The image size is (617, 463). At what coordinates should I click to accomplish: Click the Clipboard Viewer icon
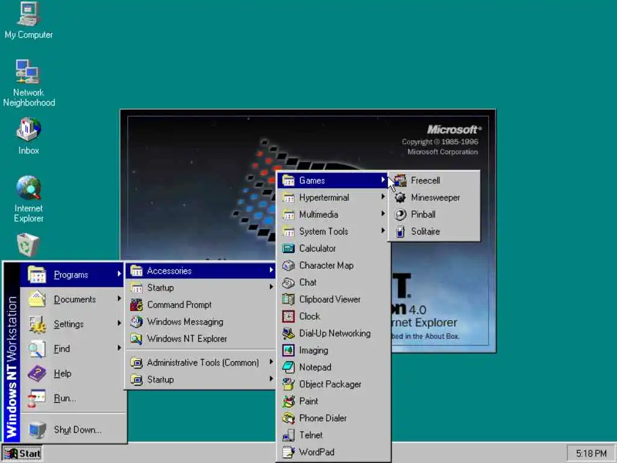coord(289,299)
